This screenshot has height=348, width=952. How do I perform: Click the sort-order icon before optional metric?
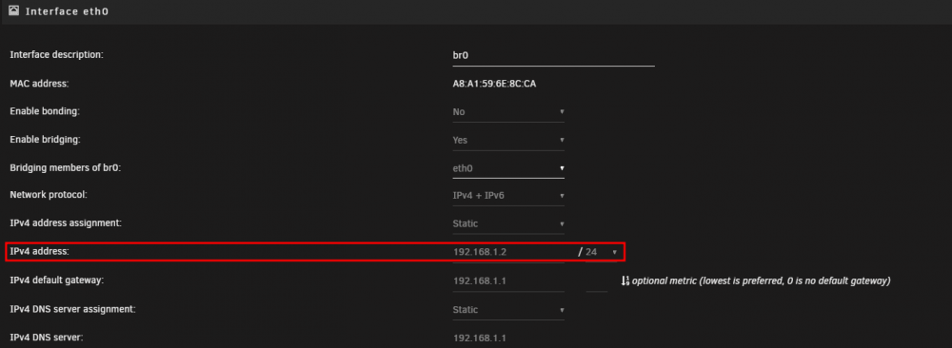click(625, 280)
